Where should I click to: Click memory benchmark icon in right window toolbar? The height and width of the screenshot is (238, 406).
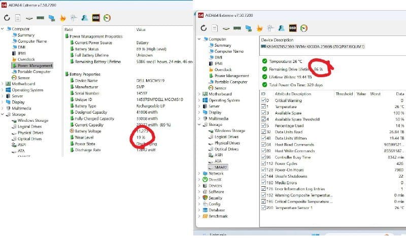pos(237,28)
